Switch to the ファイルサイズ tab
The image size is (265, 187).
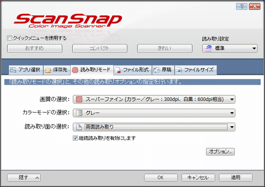coord(196,70)
